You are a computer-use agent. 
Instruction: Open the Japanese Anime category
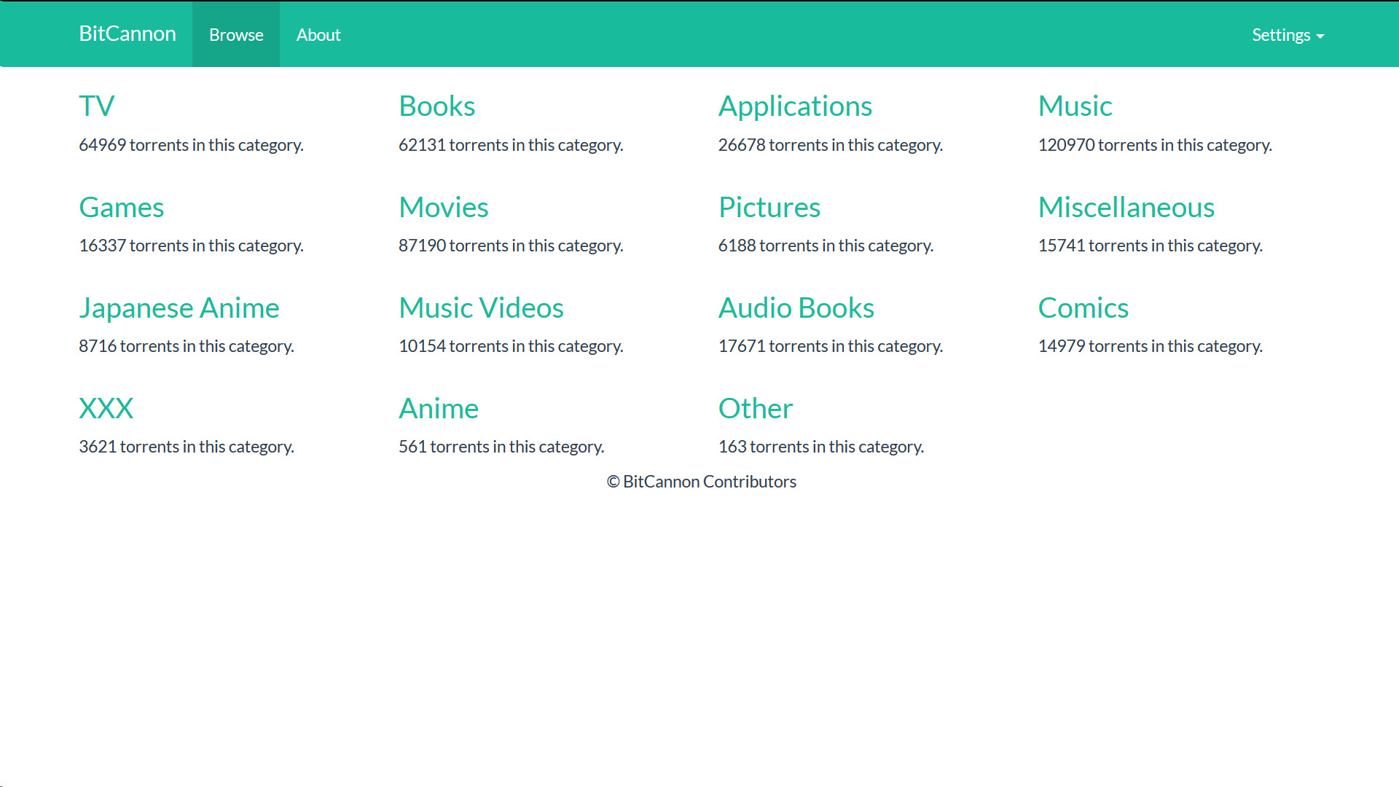[179, 308]
